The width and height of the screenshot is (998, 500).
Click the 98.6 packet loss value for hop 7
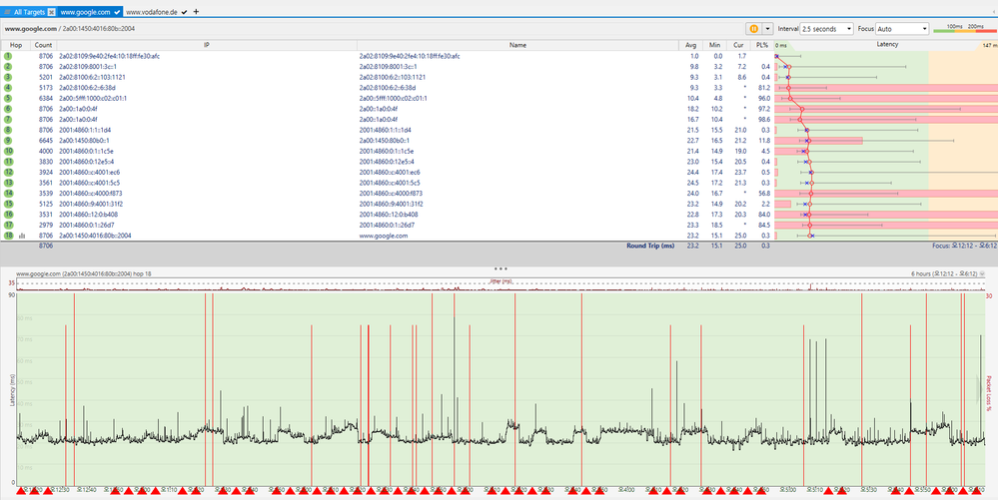coord(764,119)
